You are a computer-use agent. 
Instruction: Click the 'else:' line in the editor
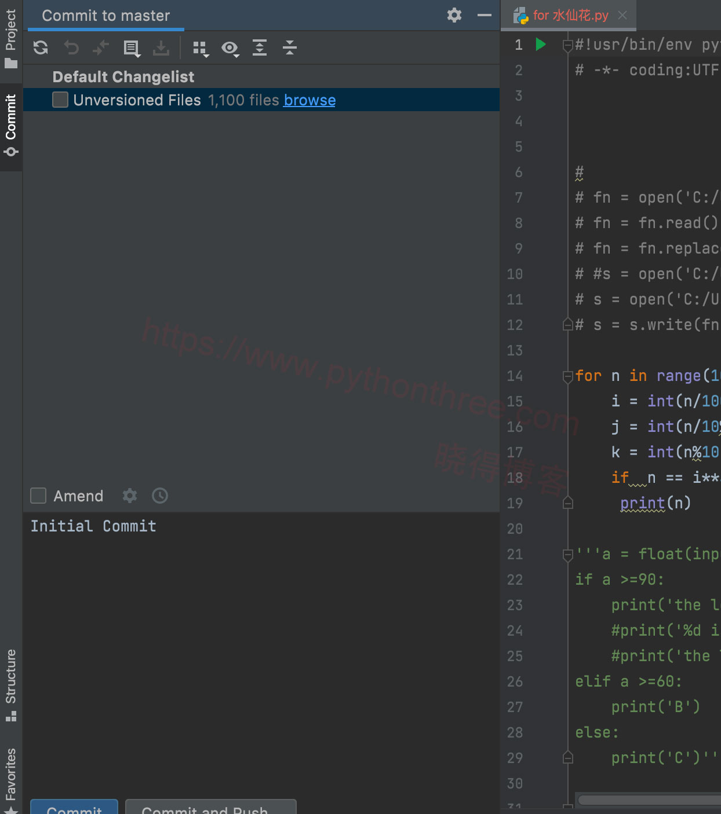click(x=597, y=732)
